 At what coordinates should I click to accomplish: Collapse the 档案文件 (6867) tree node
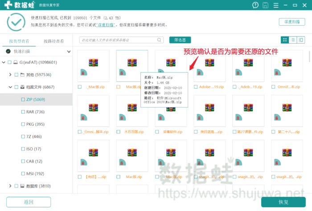(x=10, y=87)
